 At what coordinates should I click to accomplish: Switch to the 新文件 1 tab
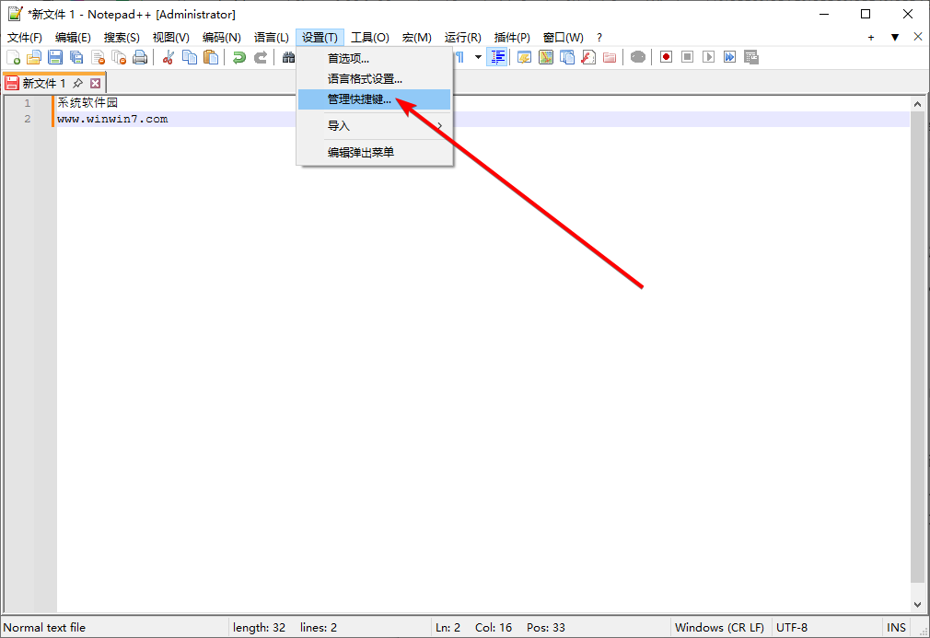[43, 83]
